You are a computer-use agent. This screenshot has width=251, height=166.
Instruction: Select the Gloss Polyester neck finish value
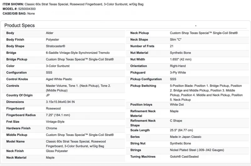pyautogui.click(x=57, y=151)
